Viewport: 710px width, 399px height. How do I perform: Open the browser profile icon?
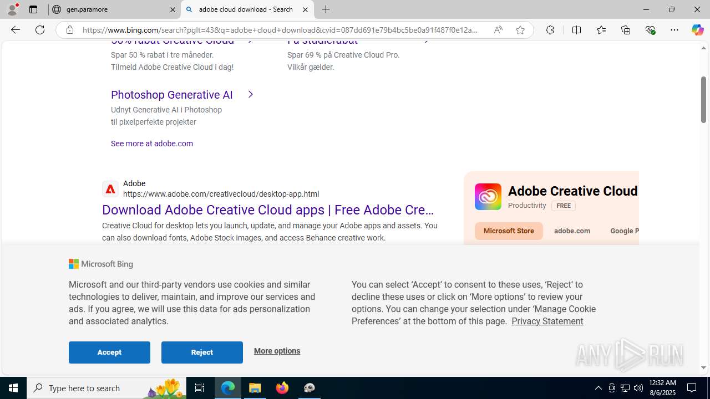[12, 9]
